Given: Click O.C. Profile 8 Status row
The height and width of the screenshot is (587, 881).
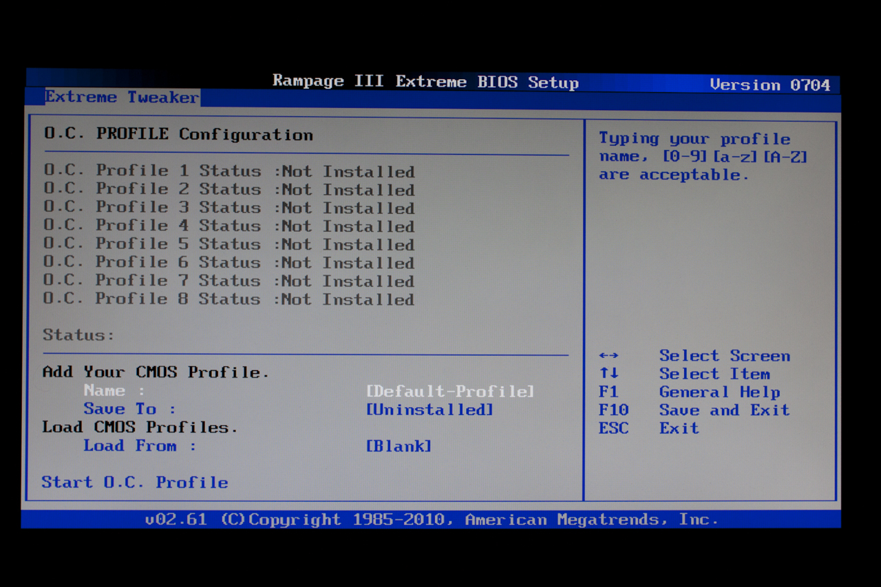Looking at the screenshot, I should 229,299.
